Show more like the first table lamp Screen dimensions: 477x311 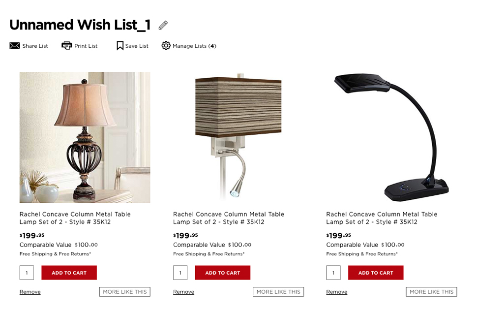coord(125,292)
